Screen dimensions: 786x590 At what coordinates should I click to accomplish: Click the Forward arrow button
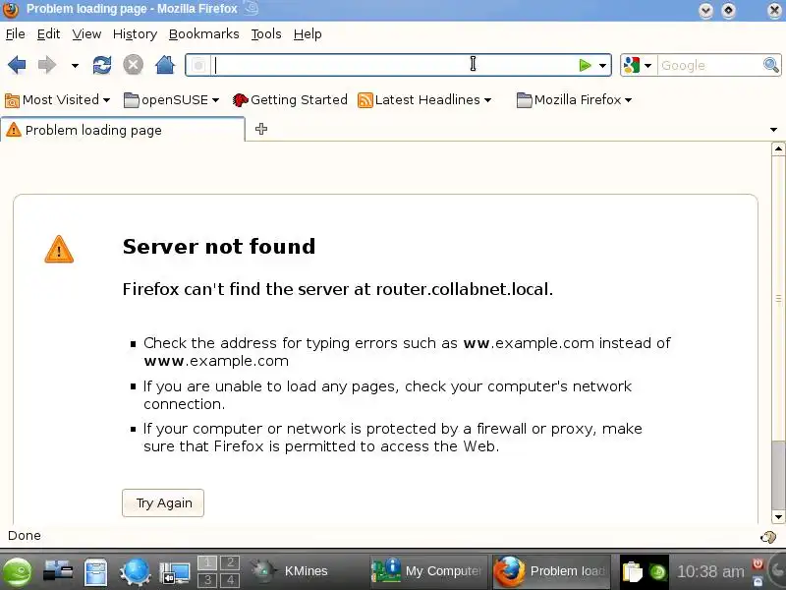click(x=47, y=65)
